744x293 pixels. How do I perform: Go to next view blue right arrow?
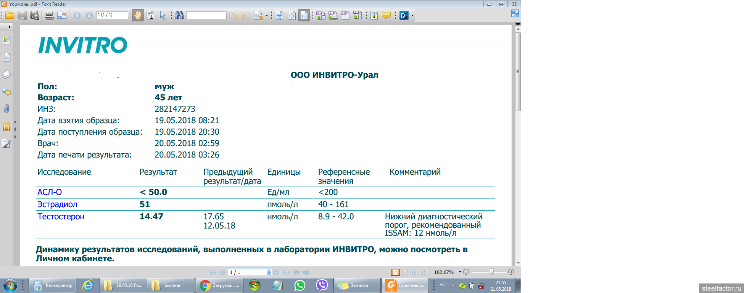click(x=306, y=272)
